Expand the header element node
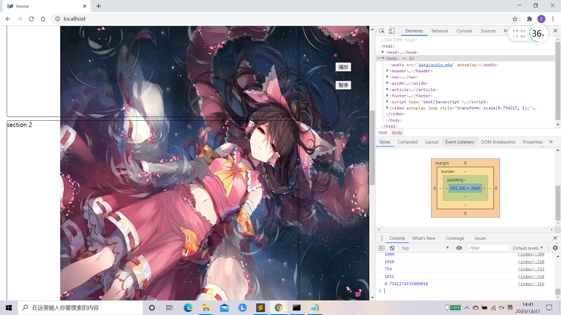 click(x=387, y=71)
